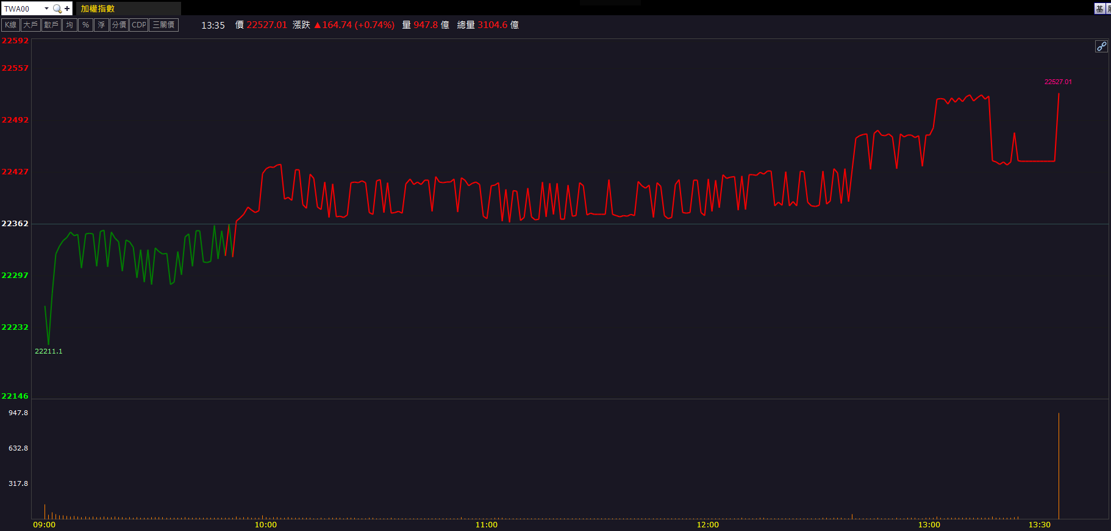Click the 22362 reference price label
This screenshot has height=531, width=1111.
click(x=15, y=224)
